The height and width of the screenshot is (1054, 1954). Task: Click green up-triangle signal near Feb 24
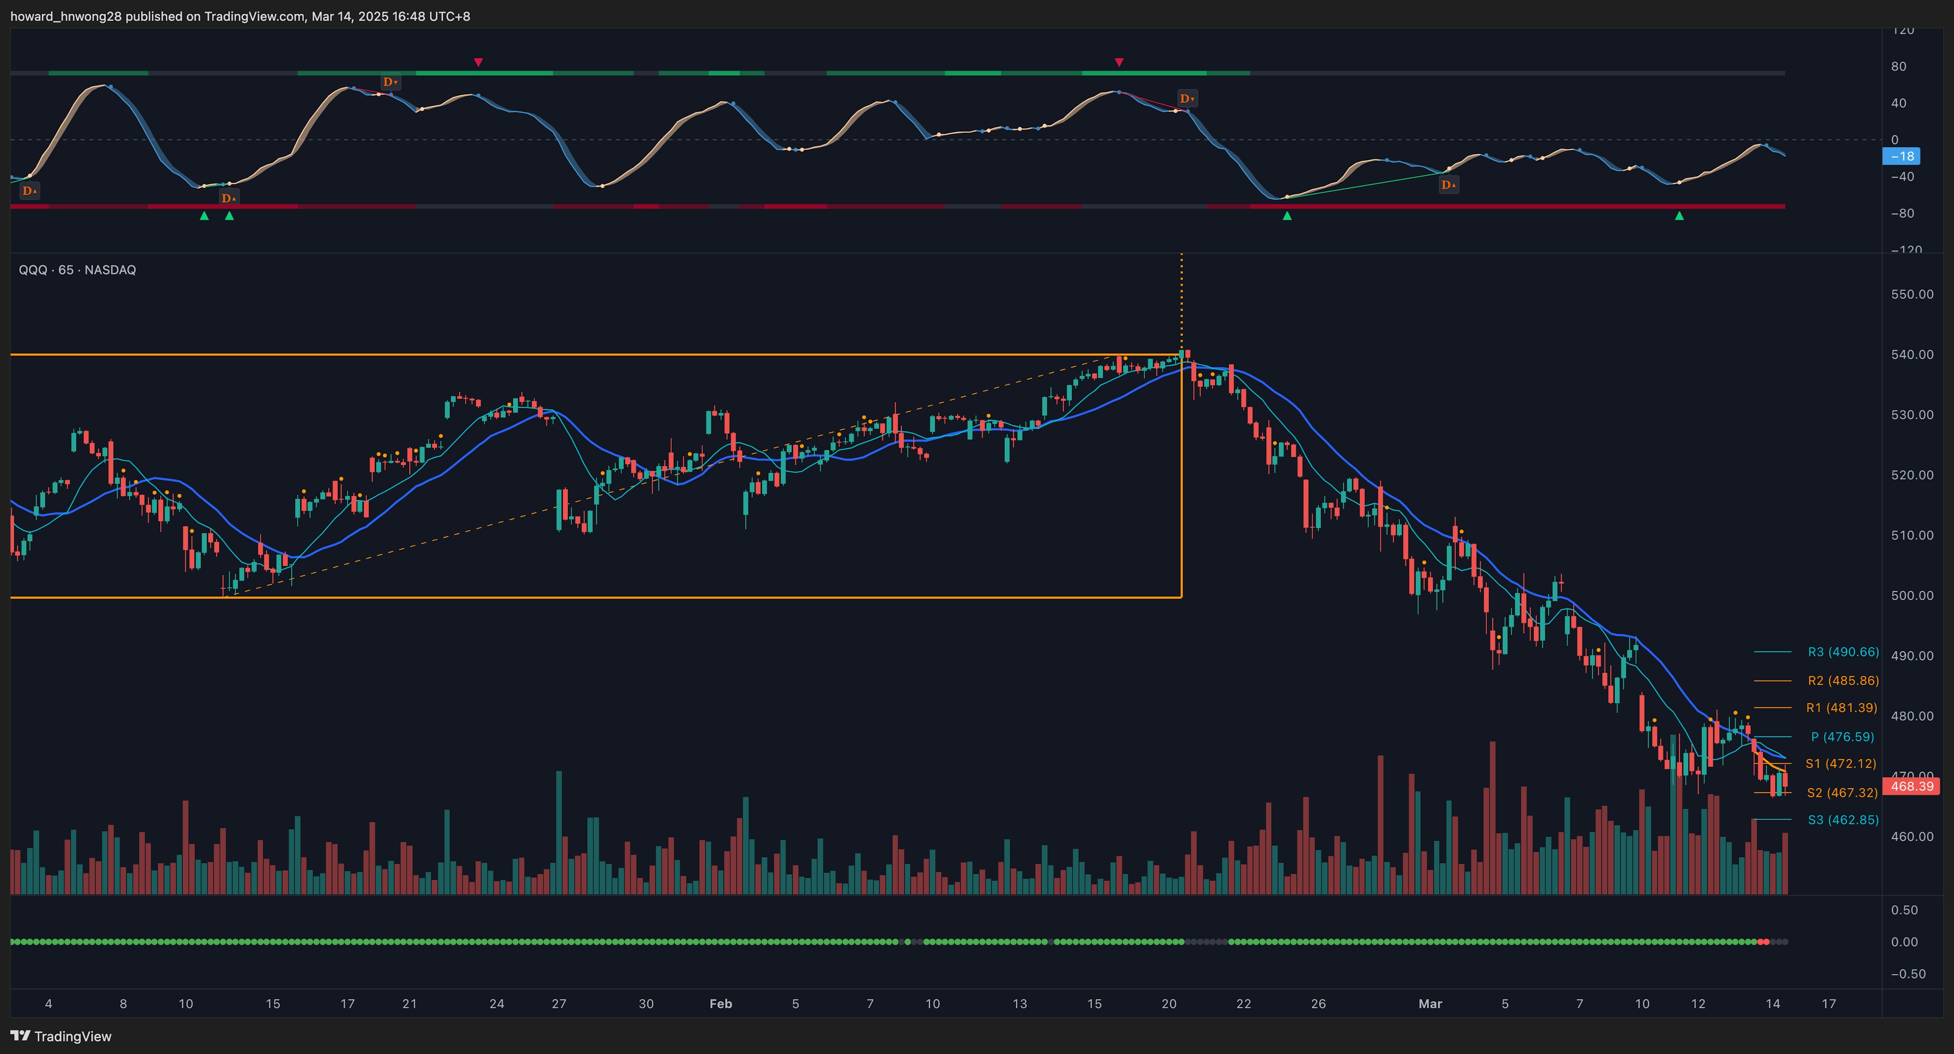coord(1286,216)
